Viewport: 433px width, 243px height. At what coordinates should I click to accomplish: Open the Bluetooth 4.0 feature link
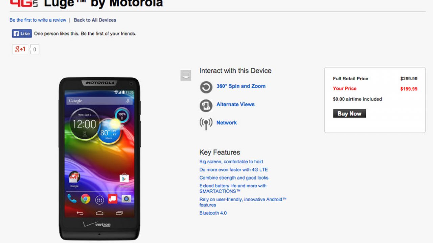[213, 213]
